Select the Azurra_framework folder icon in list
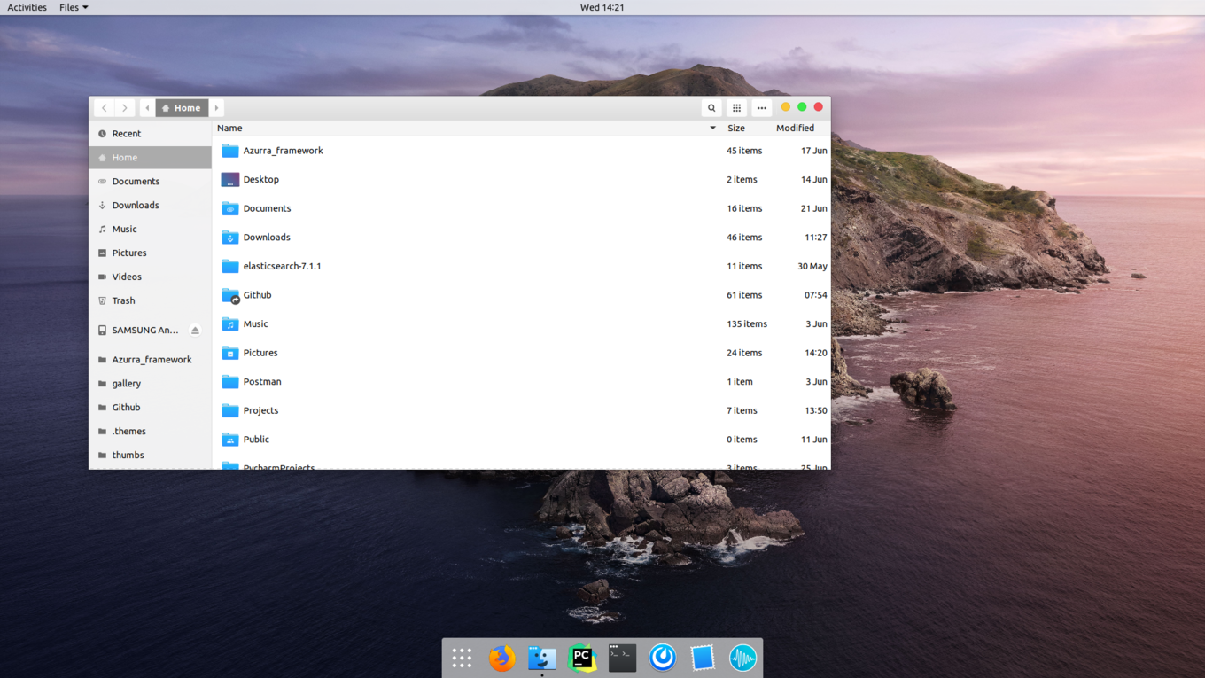The height and width of the screenshot is (678, 1205). point(230,151)
